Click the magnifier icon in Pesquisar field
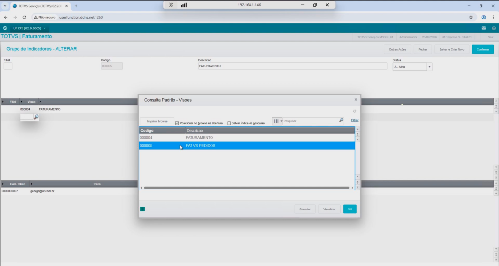 (341, 120)
